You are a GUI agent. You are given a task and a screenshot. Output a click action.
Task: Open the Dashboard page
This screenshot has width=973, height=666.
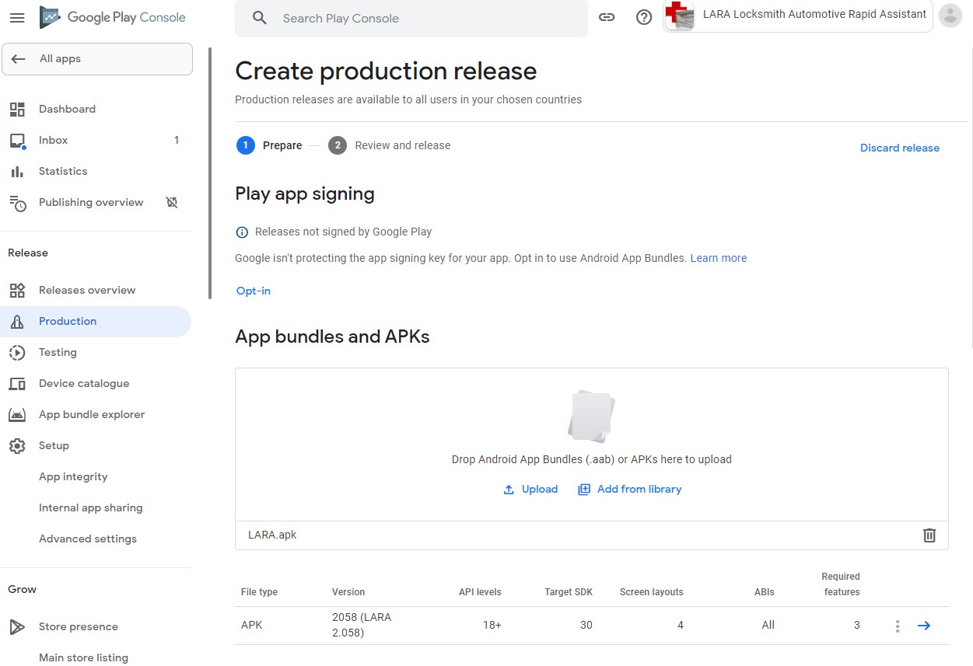click(x=67, y=109)
